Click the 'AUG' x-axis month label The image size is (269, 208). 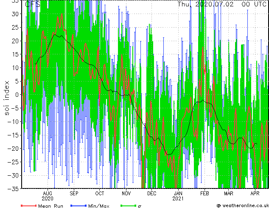48,194
